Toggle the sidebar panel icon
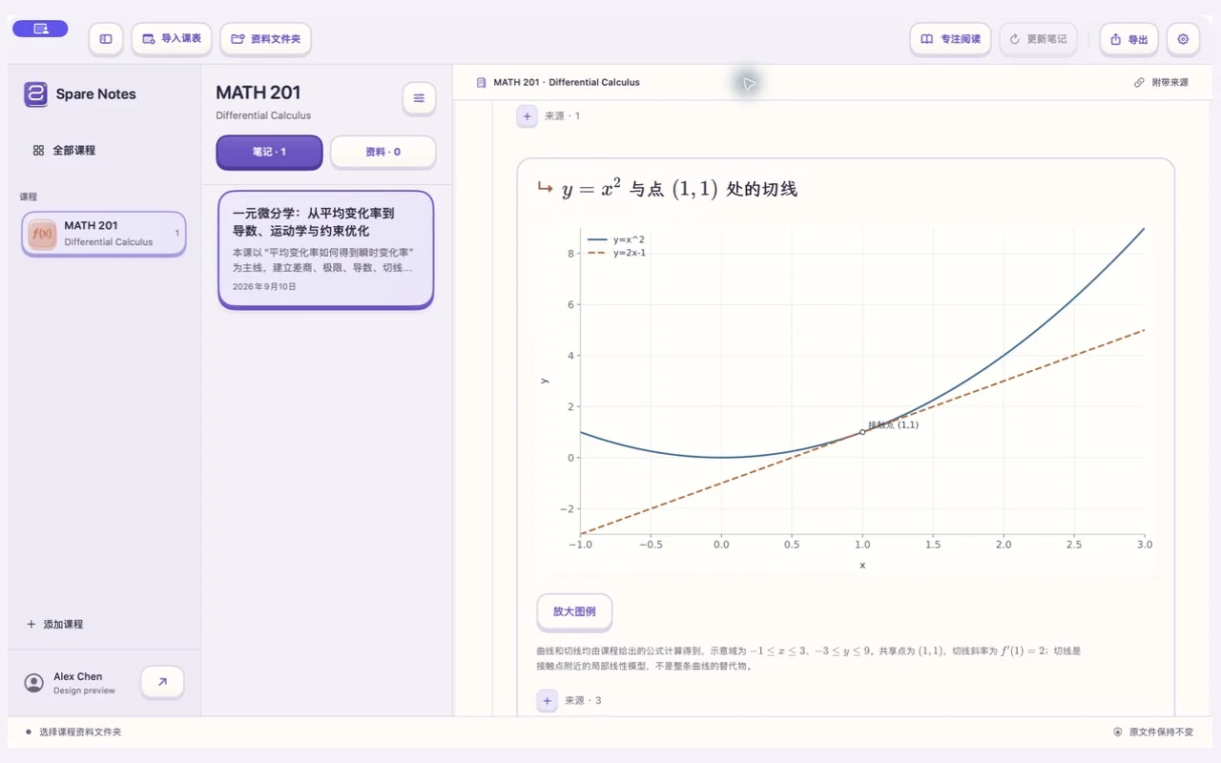The width and height of the screenshot is (1221, 763). [x=106, y=39]
